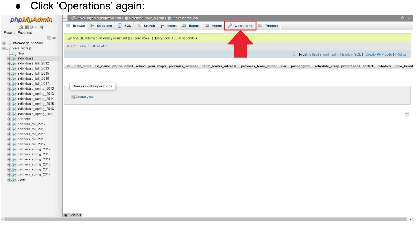This screenshot has height=225, width=418.
Task: Go to the Search tab
Action: [x=146, y=26]
